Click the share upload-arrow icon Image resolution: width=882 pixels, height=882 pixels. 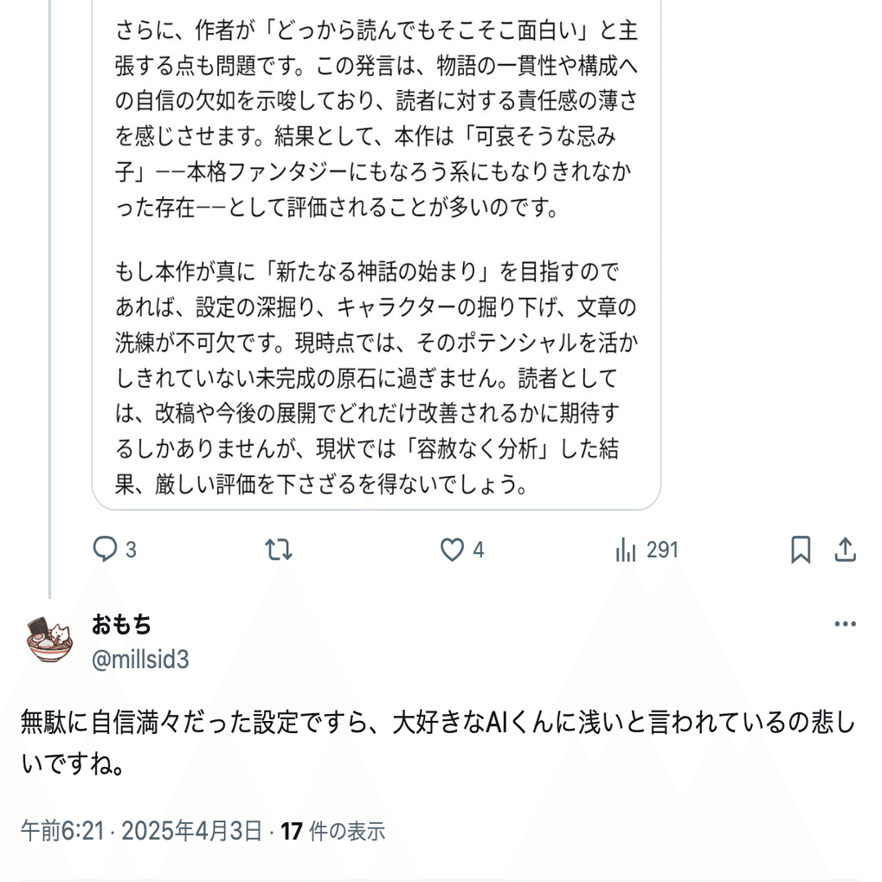point(845,550)
